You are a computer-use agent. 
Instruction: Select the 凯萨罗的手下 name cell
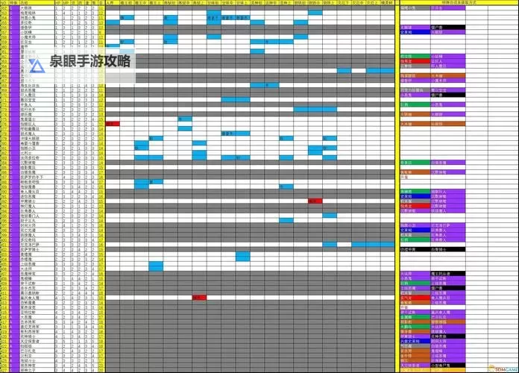pyautogui.click(x=37, y=177)
